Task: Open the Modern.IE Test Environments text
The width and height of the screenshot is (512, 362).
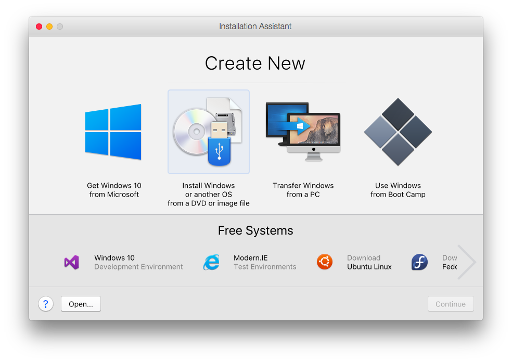Action: coord(265,262)
